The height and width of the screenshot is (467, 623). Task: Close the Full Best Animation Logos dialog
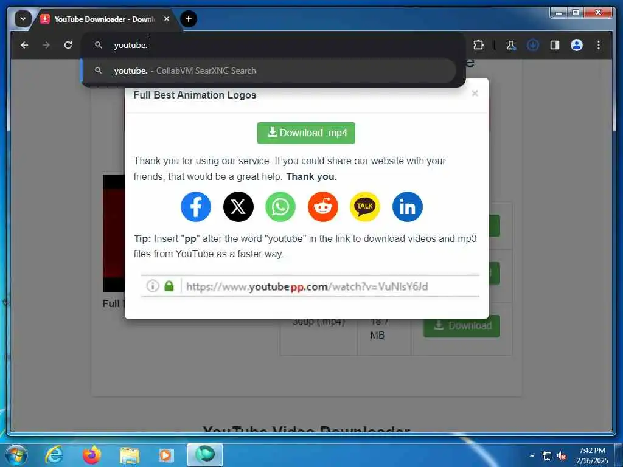click(475, 93)
